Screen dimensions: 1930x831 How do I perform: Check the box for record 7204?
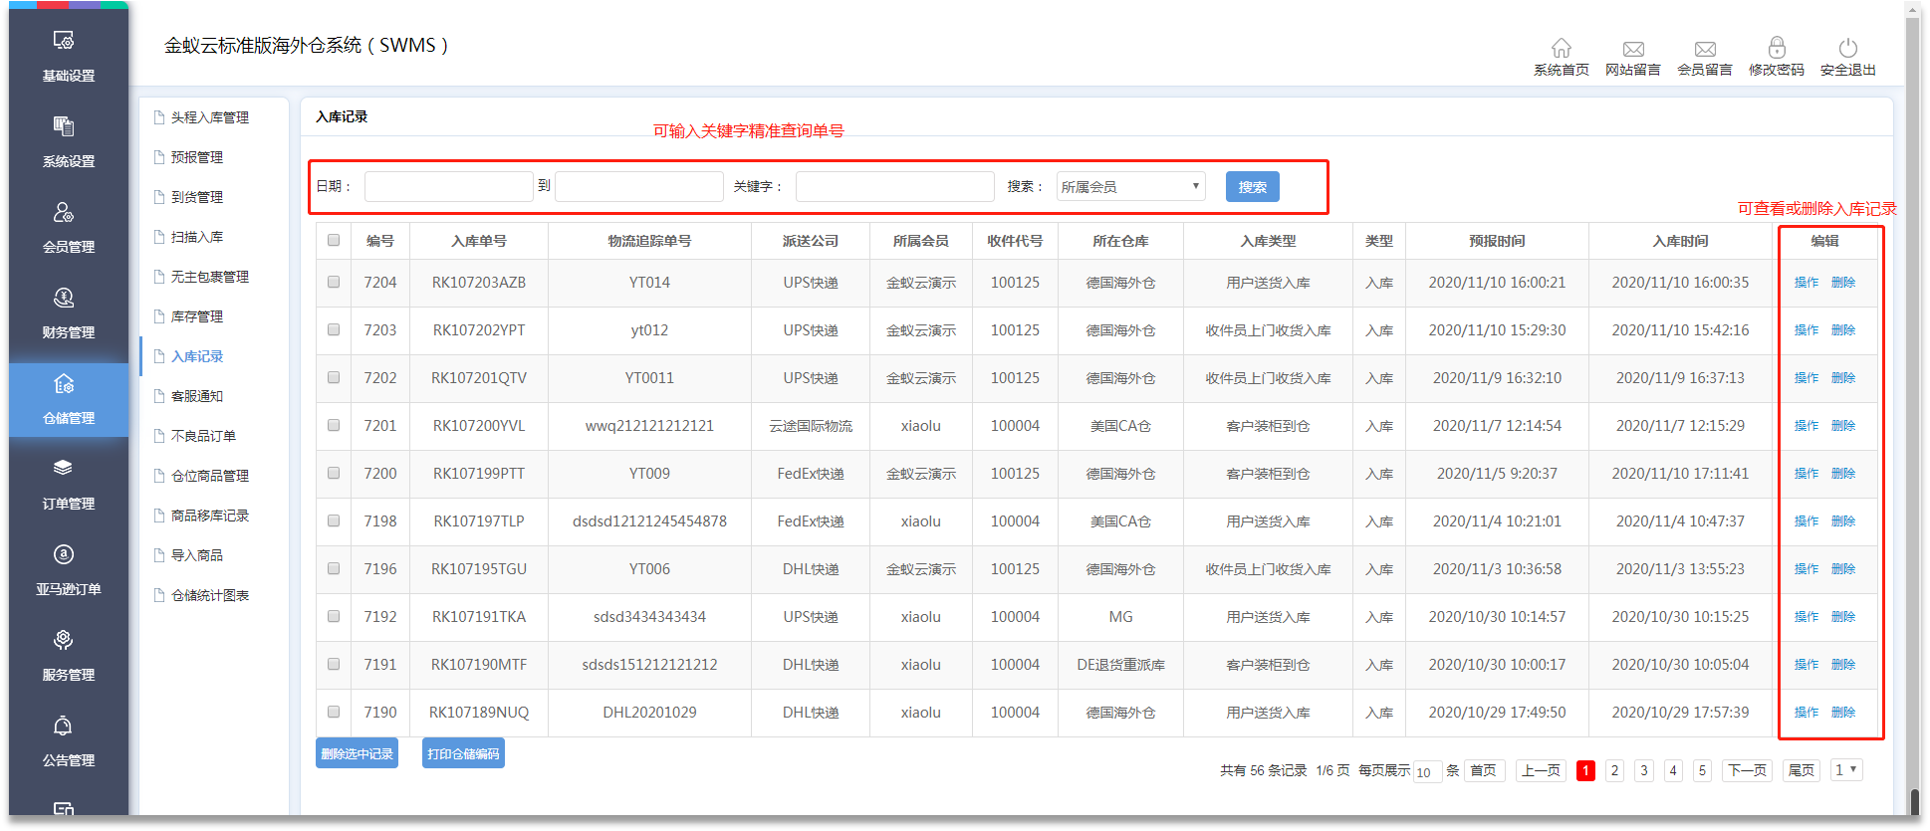coord(334,283)
